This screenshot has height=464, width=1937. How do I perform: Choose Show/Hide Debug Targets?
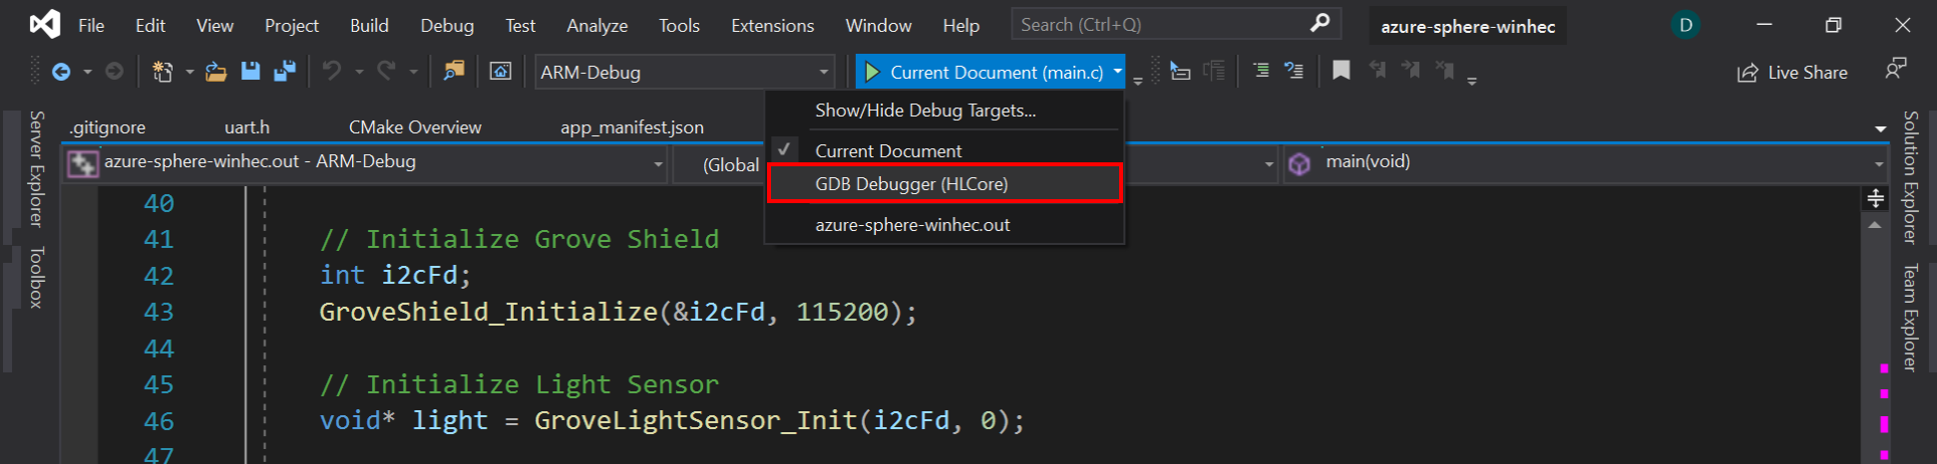pyautogui.click(x=945, y=111)
